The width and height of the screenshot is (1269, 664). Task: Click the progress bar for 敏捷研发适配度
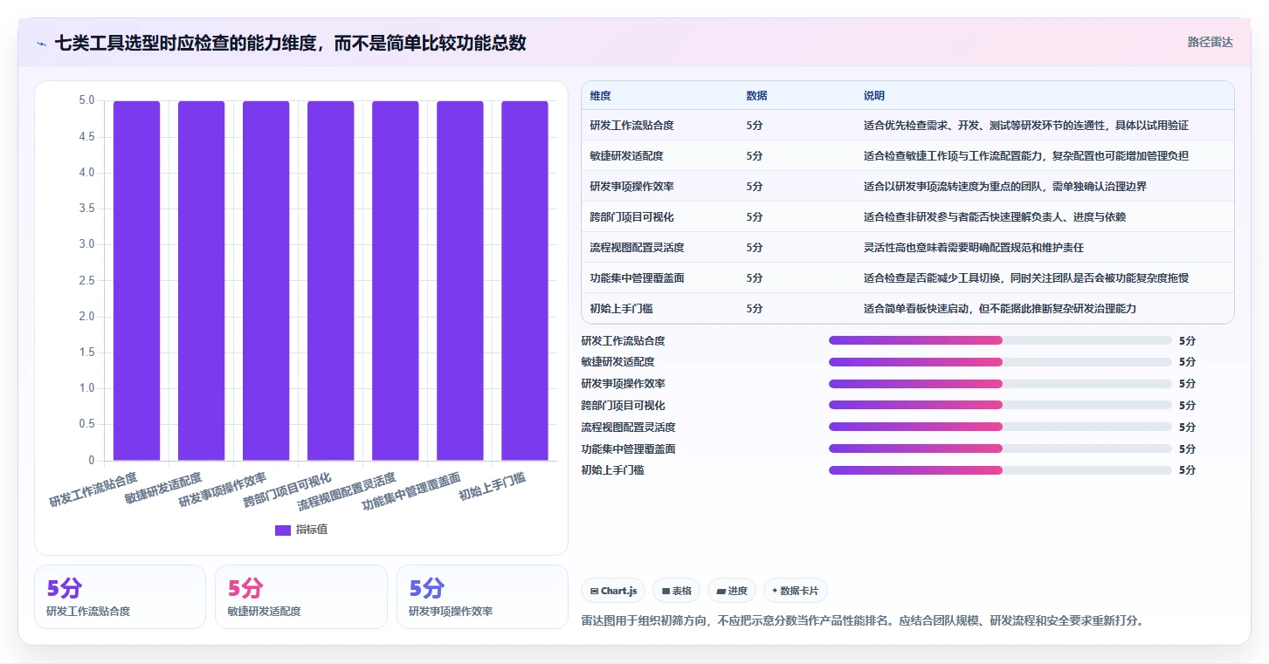click(1000, 362)
